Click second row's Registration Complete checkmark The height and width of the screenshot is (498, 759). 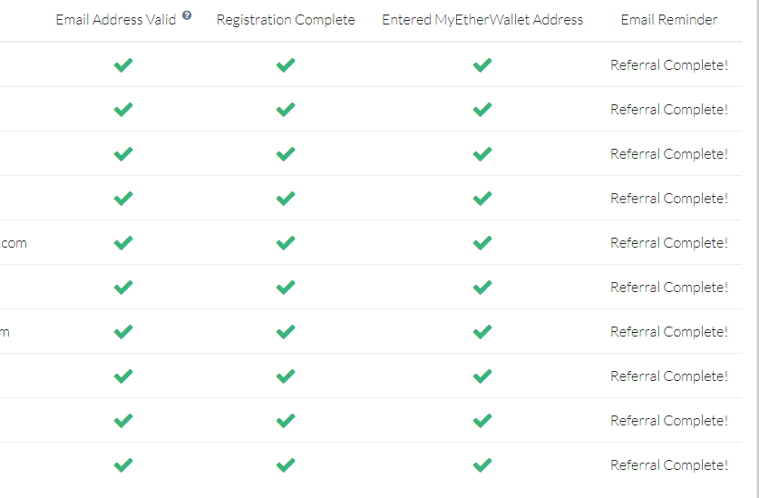[286, 110]
